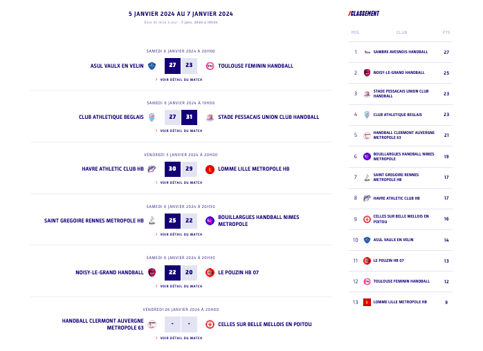
Task: Open Stade Pessacais Union Club in standings
Action: [401, 93]
